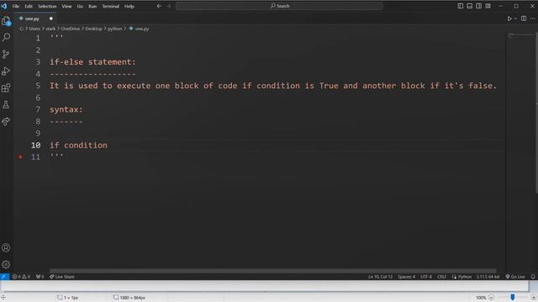The image size is (538, 302).
Task: Open the Search view in activity bar
Action: (x=6, y=37)
